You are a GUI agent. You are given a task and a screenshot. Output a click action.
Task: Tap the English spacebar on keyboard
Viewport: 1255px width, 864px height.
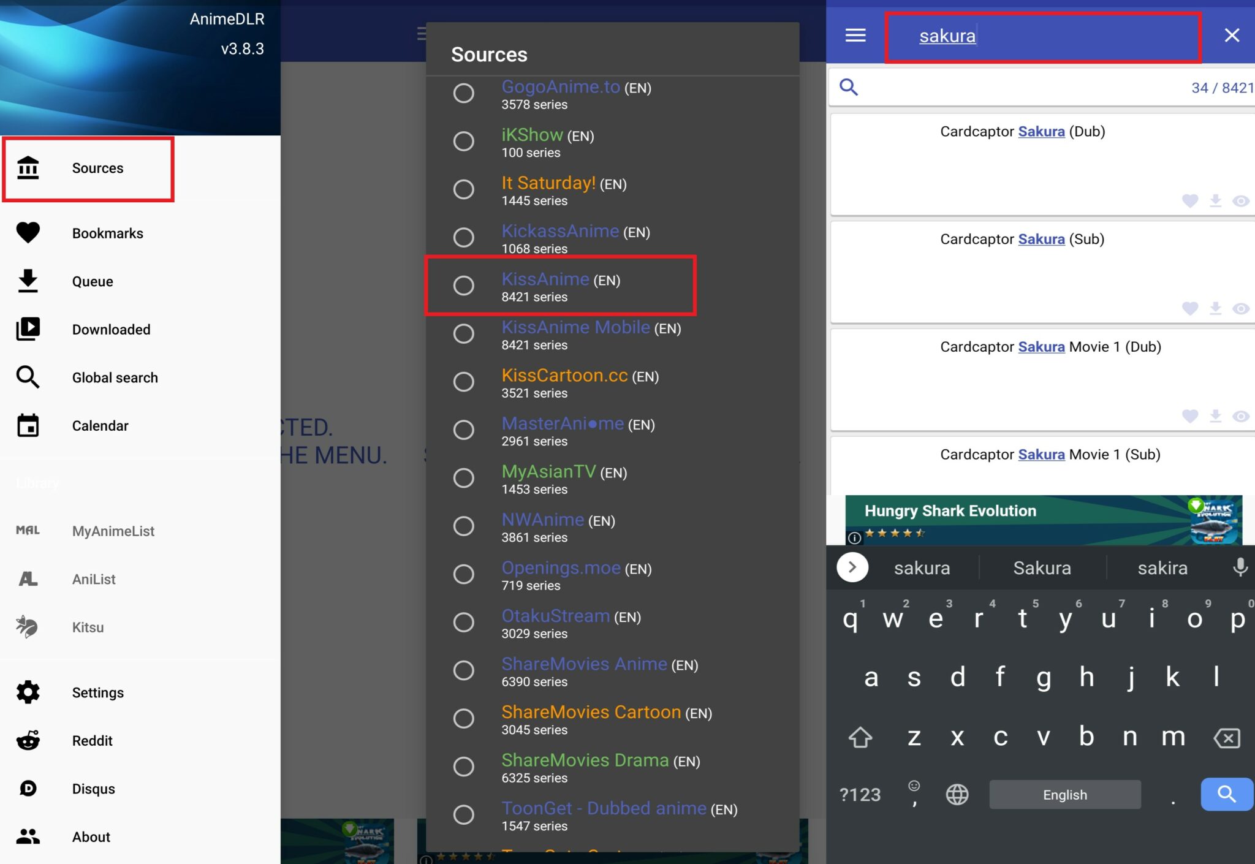coord(1065,795)
